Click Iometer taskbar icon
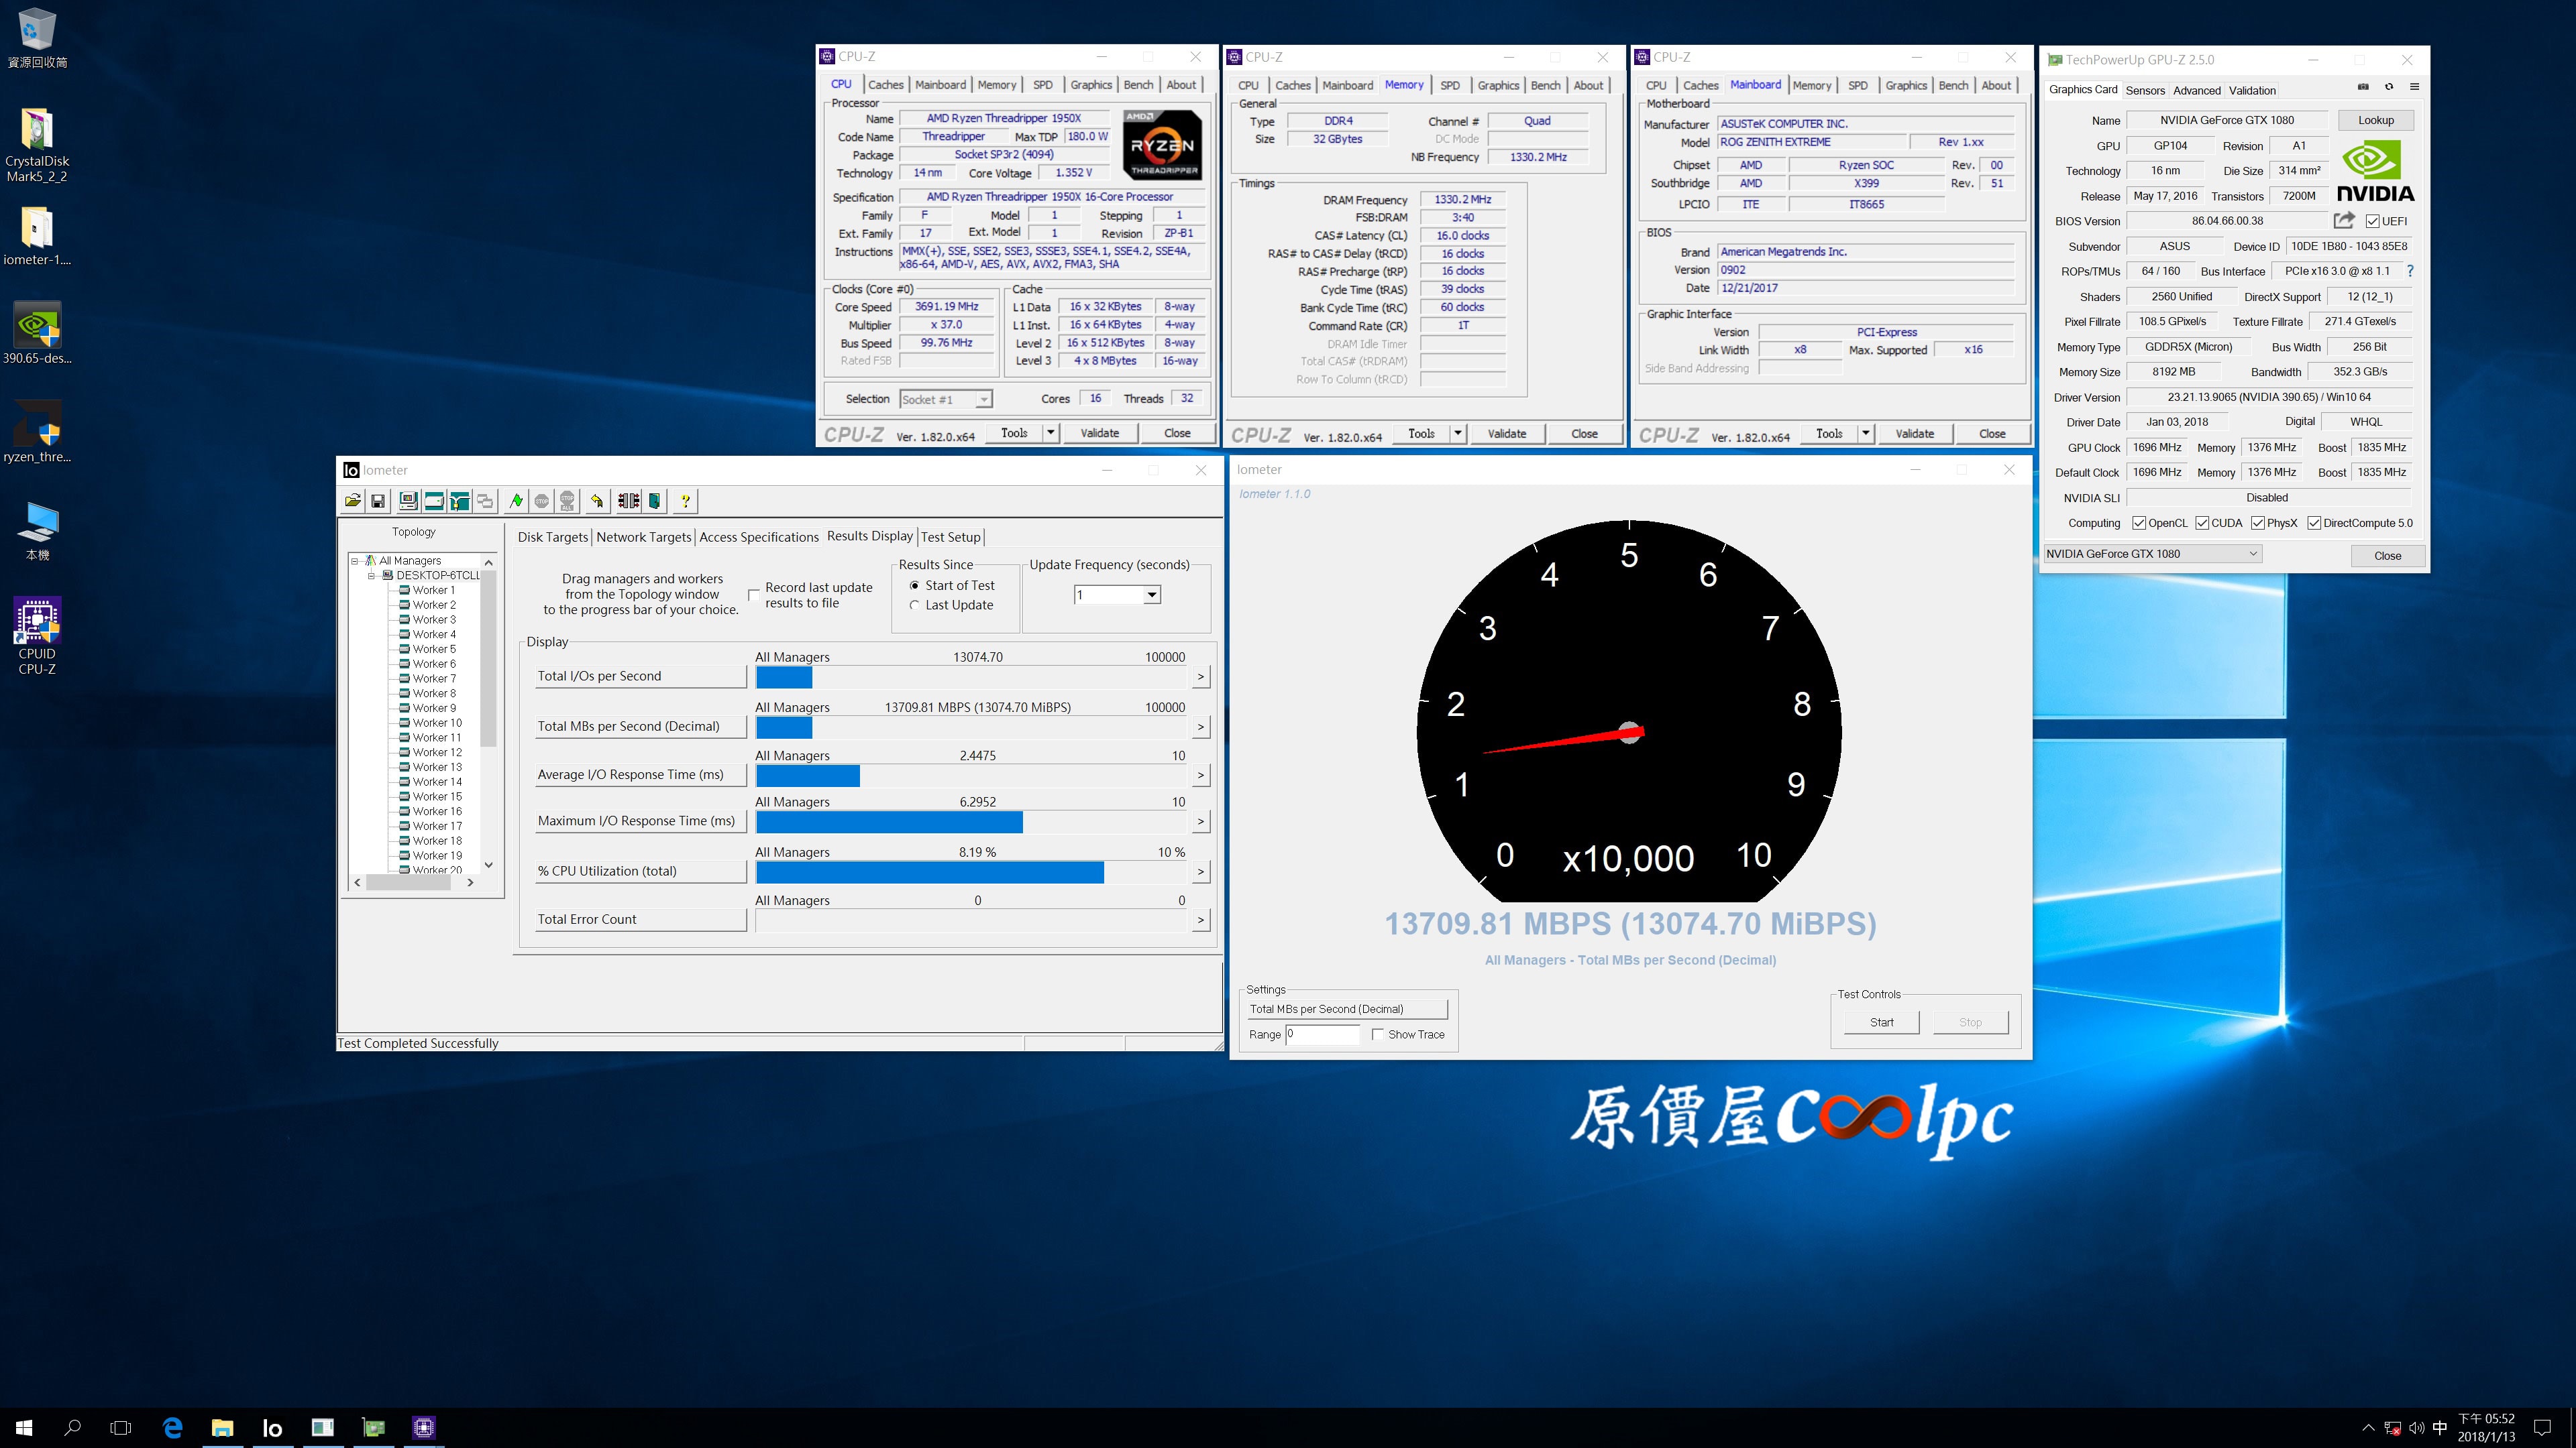2576x1448 pixels. click(x=272, y=1428)
